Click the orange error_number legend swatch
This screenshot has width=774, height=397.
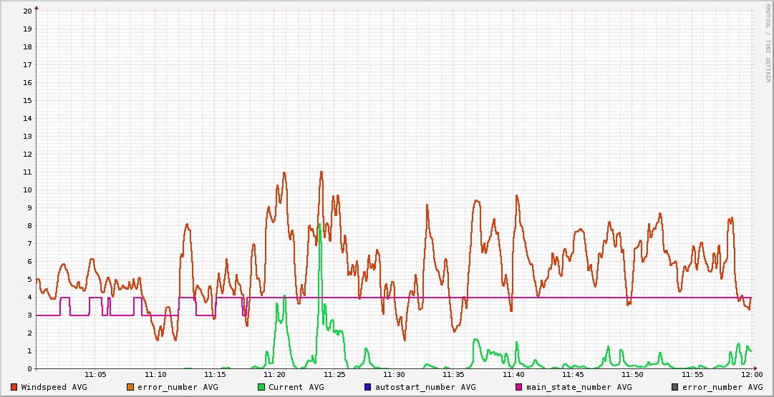(130, 387)
